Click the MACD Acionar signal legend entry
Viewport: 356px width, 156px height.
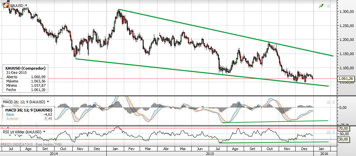[x=12, y=118]
